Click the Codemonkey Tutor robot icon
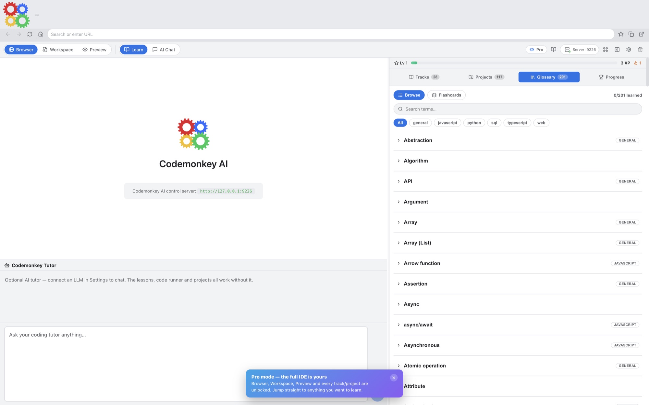649x405 pixels. [x=7, y=265]
